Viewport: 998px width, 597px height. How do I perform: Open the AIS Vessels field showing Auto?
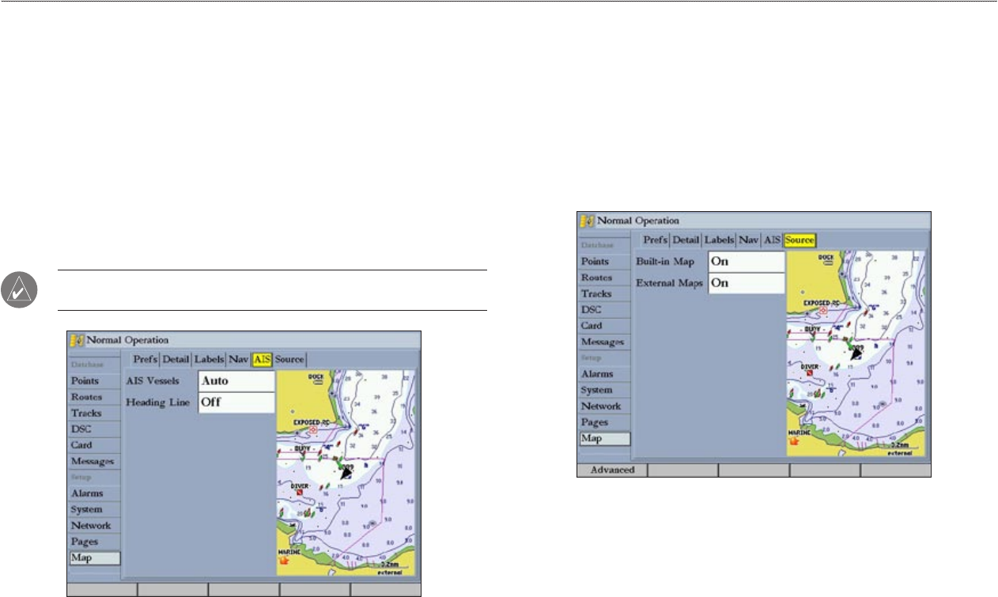(x=236, y=381)
